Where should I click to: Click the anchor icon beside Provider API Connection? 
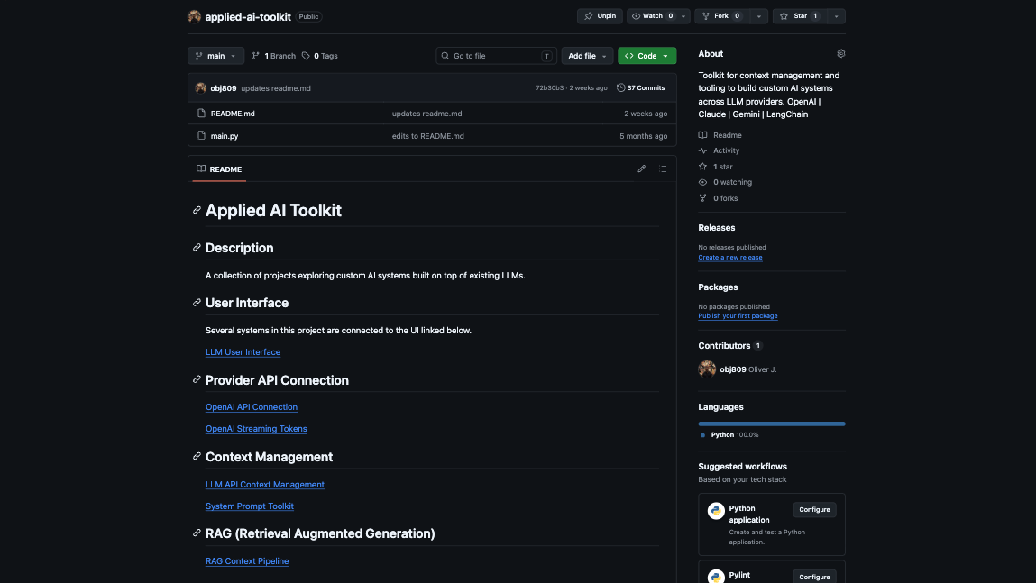(197, 379)
